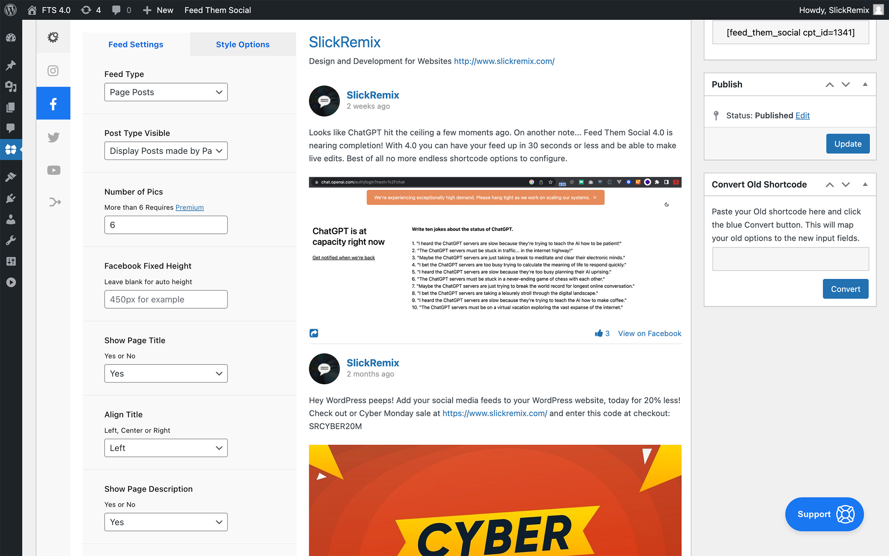Open Settings sliders icon in sidebar
889x556 pixels.
click(x=11, y=261)
